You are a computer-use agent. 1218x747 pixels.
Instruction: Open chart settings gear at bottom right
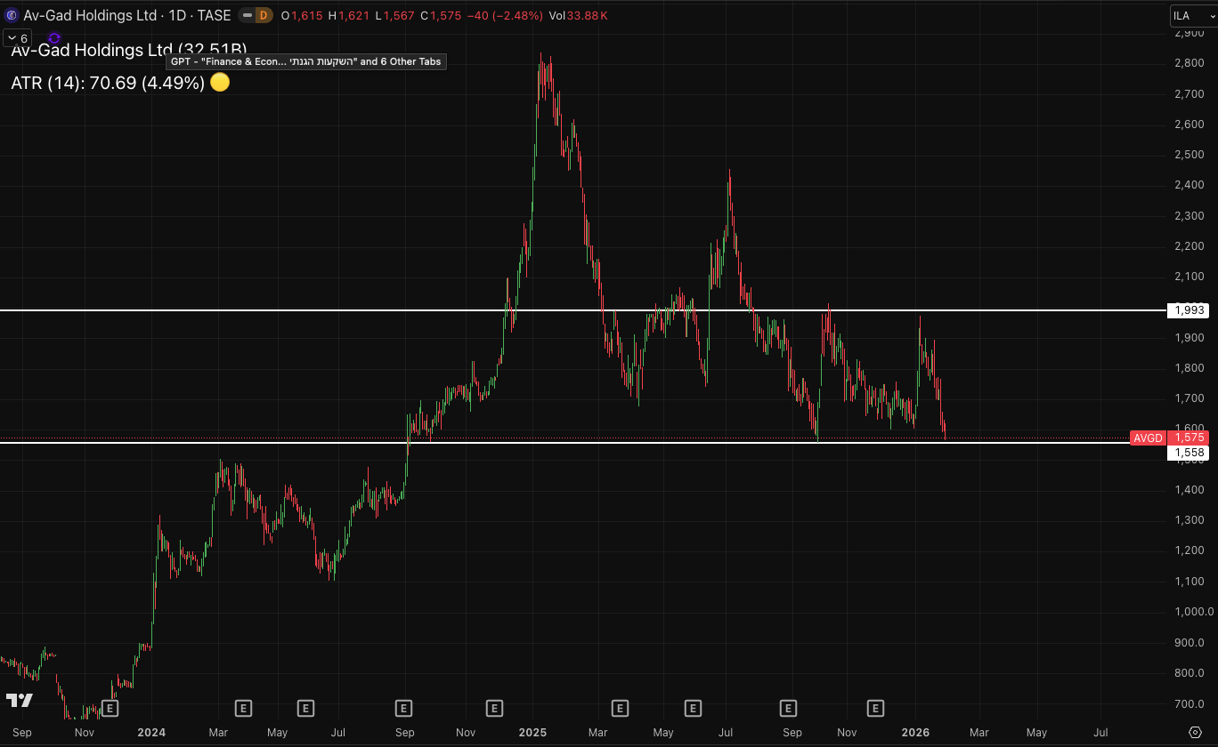coord(1195,733)
